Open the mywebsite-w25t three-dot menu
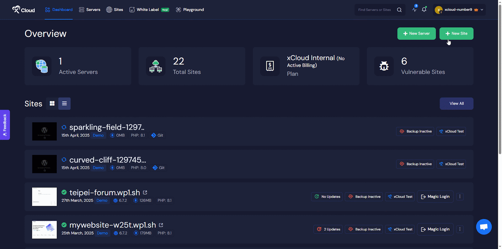Screen dimensions: 502x249 point(460,229)
